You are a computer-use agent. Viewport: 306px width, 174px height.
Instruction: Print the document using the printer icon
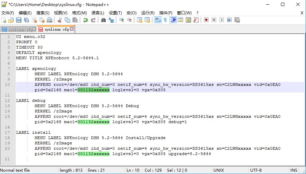point(49,20)
